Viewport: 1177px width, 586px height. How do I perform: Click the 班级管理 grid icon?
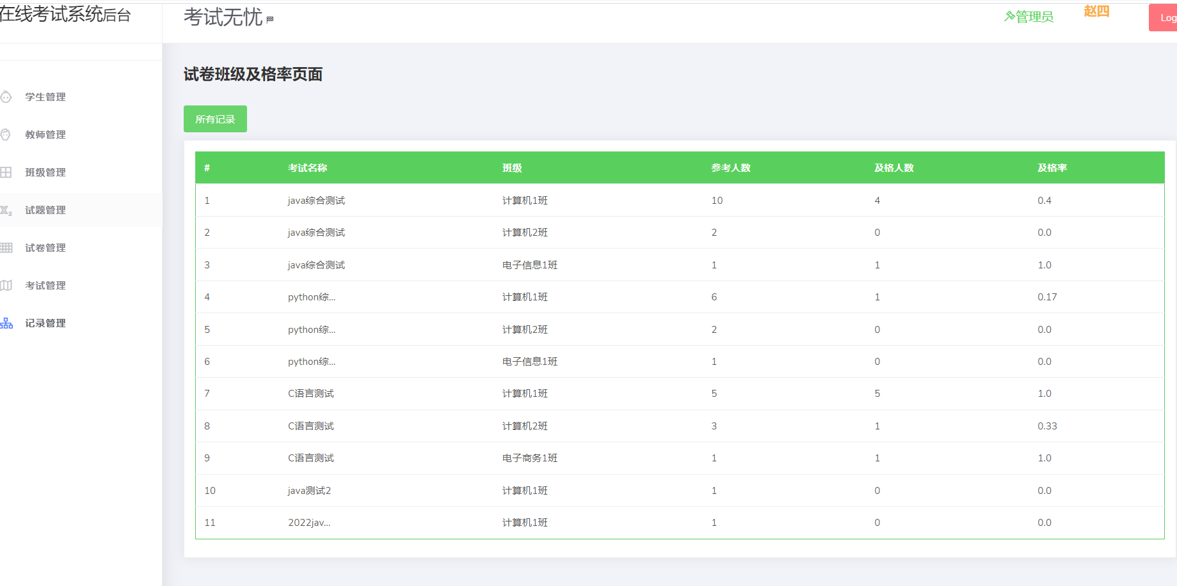tap(6, 173)
